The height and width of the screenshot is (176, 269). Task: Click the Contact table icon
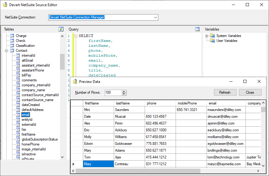(12, 51)
